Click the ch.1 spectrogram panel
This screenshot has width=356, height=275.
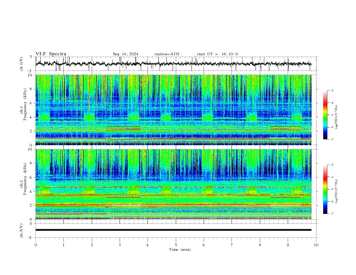[174, 110]
